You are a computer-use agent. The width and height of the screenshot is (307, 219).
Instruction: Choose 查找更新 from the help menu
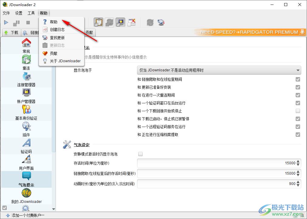click(61, 38)
